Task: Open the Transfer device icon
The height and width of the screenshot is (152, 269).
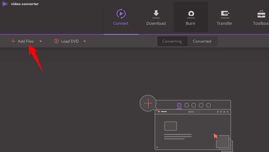Action: pyautogui.click(x=225, y=14)
